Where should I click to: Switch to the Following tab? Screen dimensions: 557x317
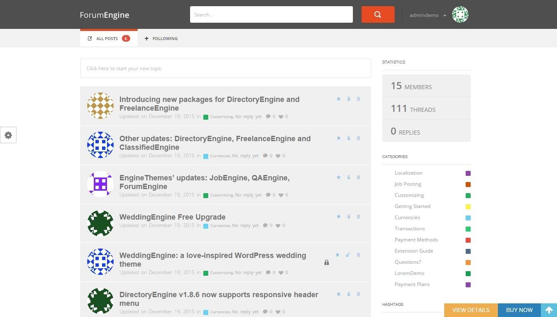[161, 38]
